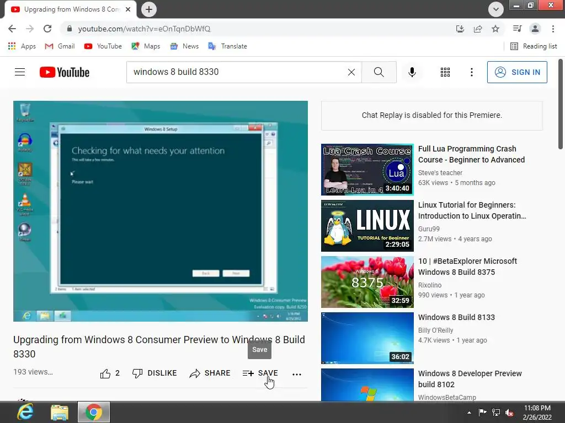Open the Maps bookmark
Image resolution: width=565 pixels, height=423 pixels.
pyautogui.click(x=146, y=46)
